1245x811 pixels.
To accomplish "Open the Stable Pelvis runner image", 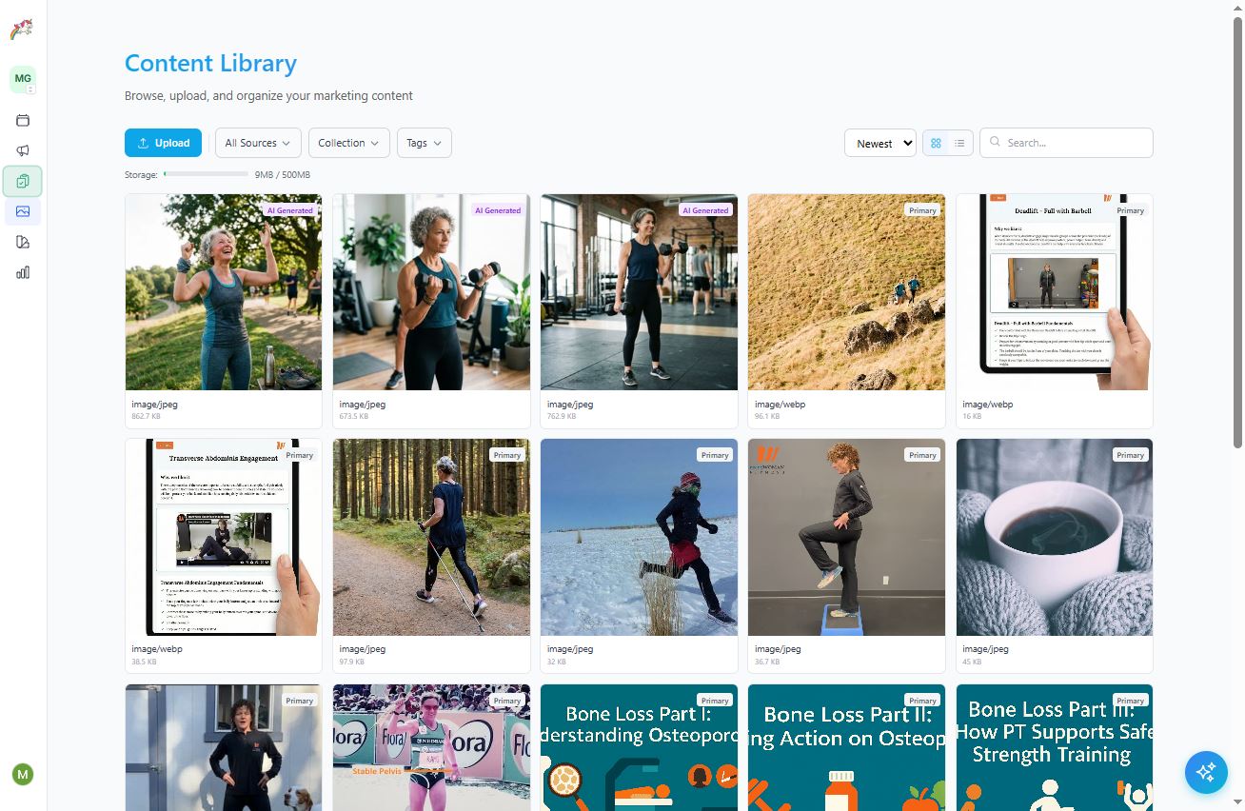I will 431,747.
